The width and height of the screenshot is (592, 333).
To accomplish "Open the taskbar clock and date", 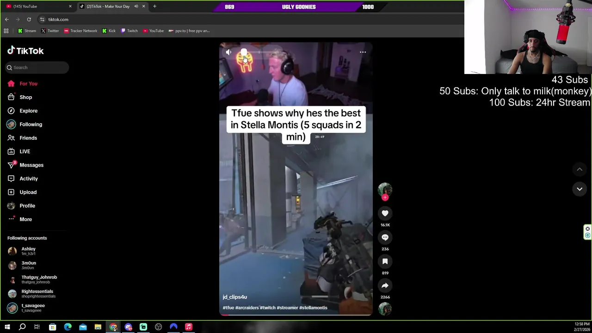I will [582, 327].
